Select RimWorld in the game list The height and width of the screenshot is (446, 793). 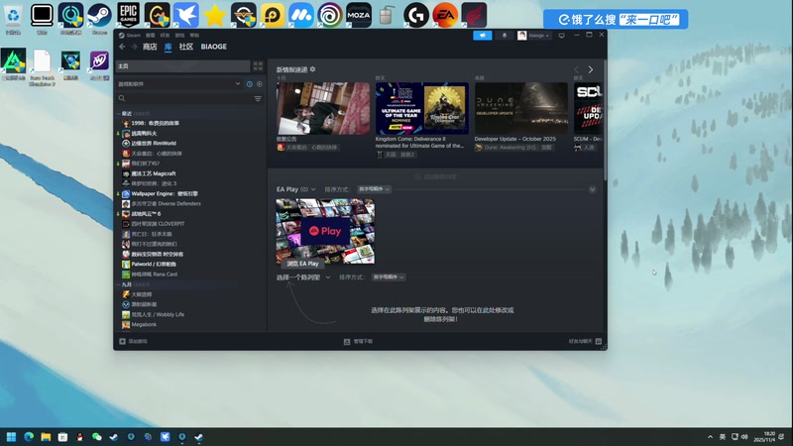click(x=154, y=143)
